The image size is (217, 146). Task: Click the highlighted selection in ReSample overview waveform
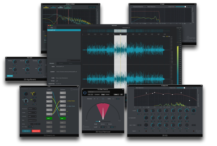click(x=120, y=31)
